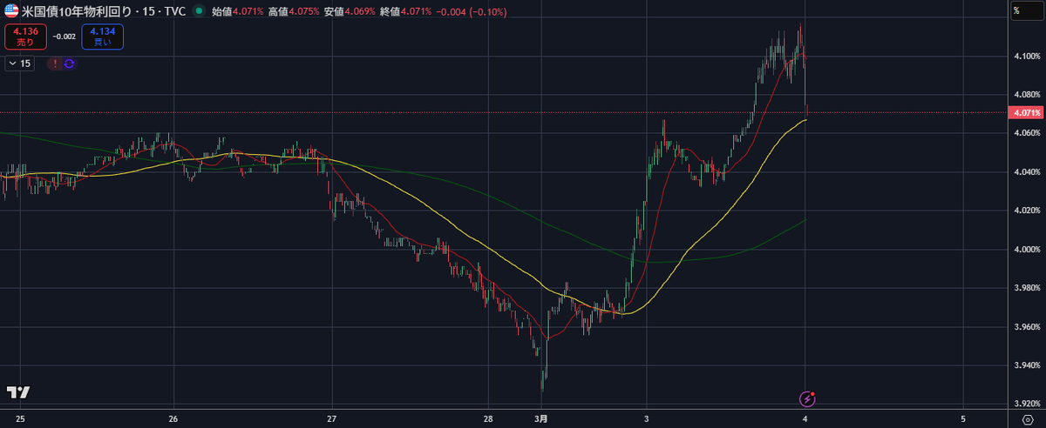This screenshot has height=428, width=1046.
Task: Click the date label 27 on time axis
Action: 331,419
